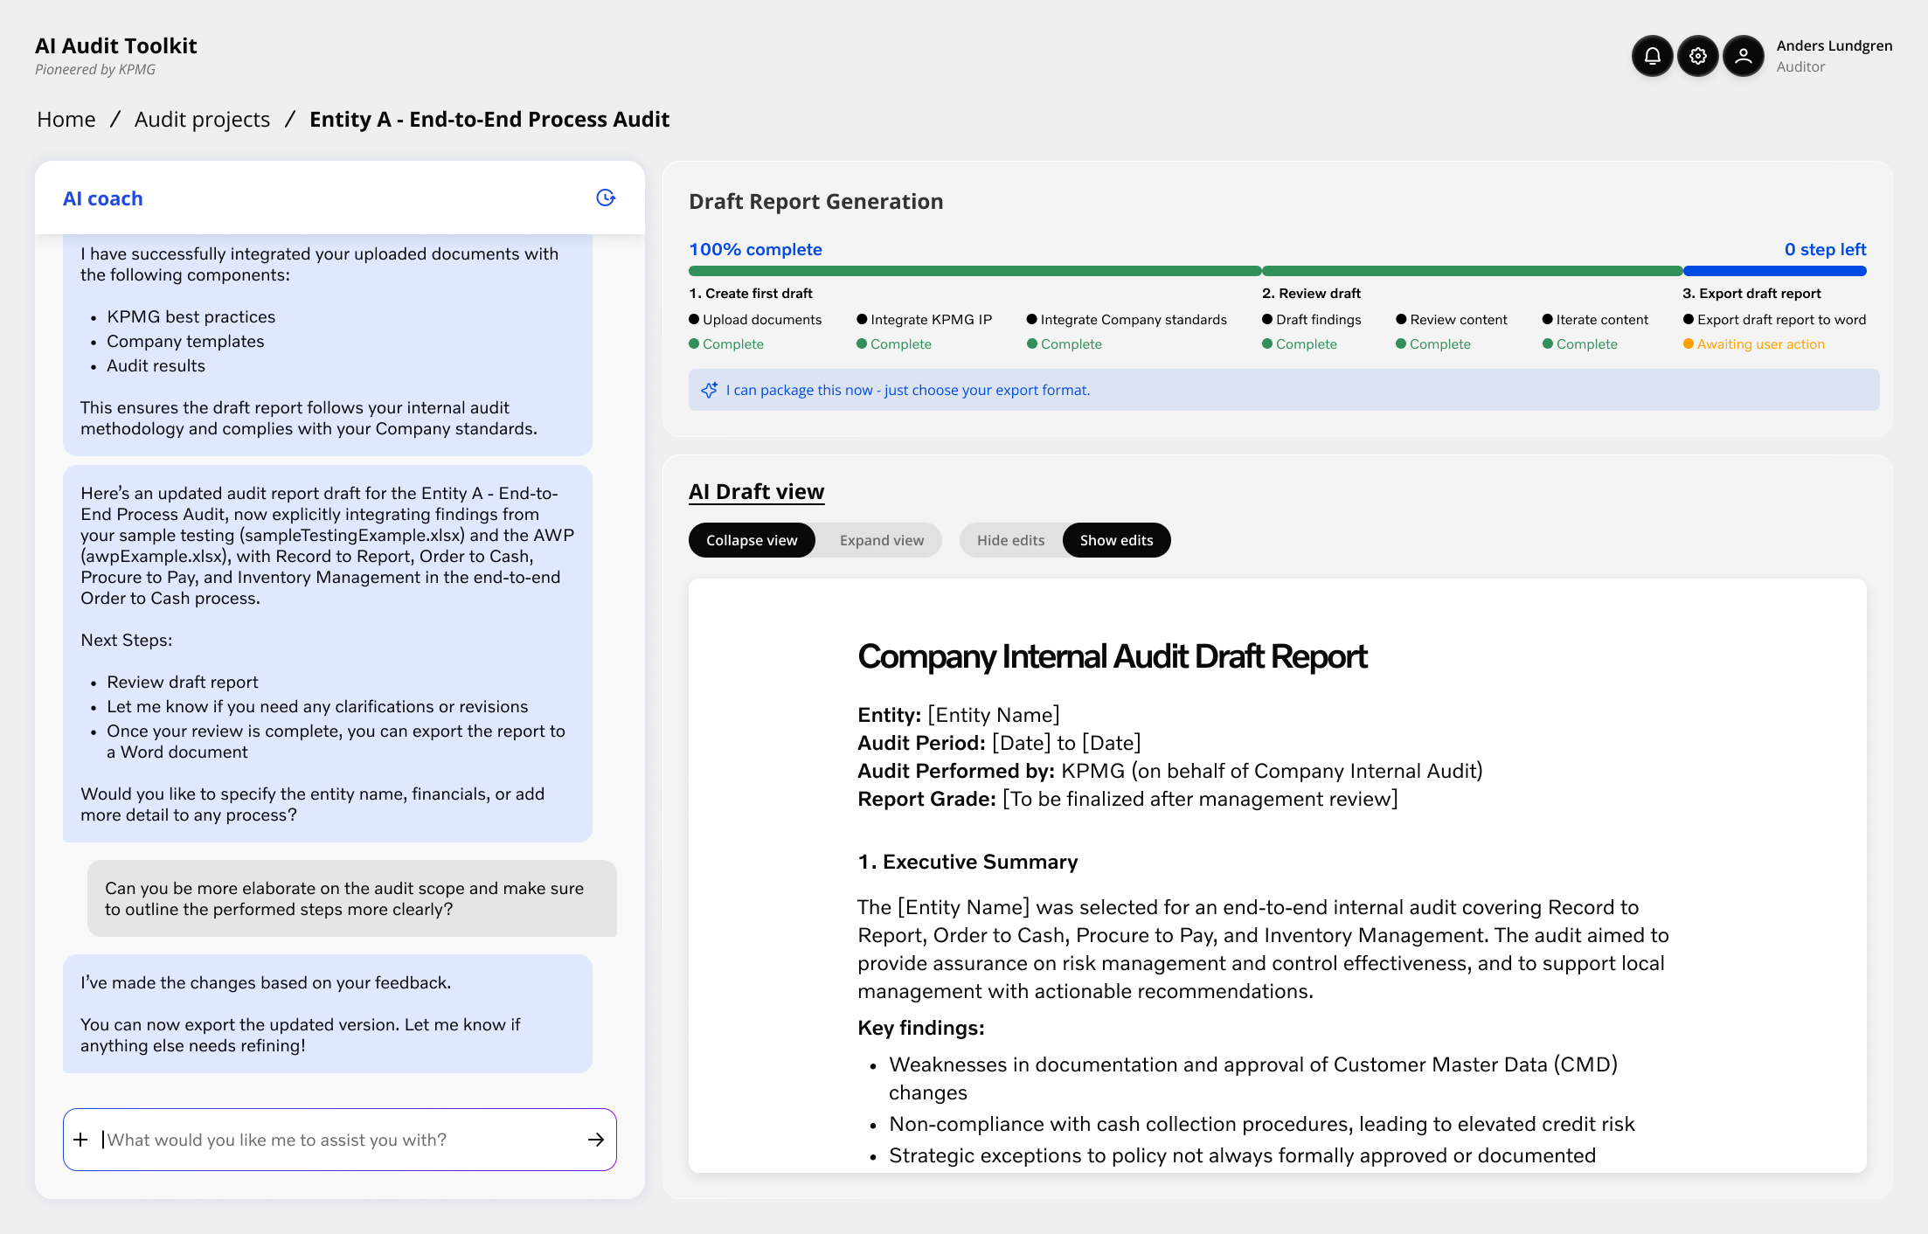Send the message with the arrow icon

click(596, 1140)
